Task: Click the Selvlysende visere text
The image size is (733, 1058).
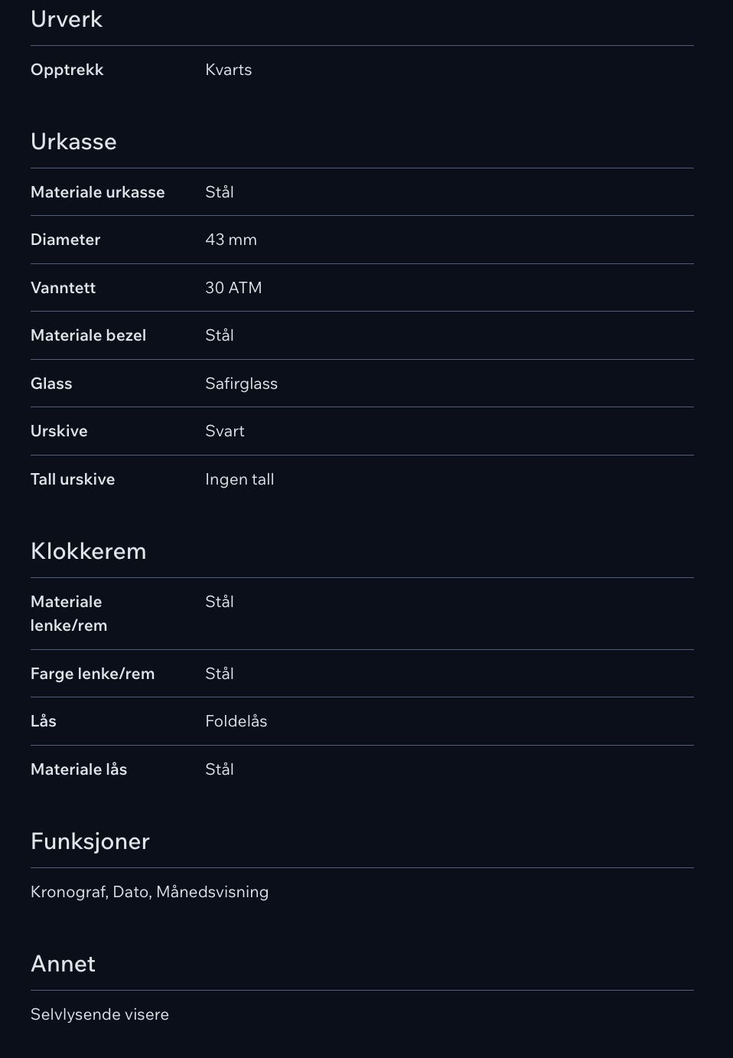Action: pos(99,1014)
